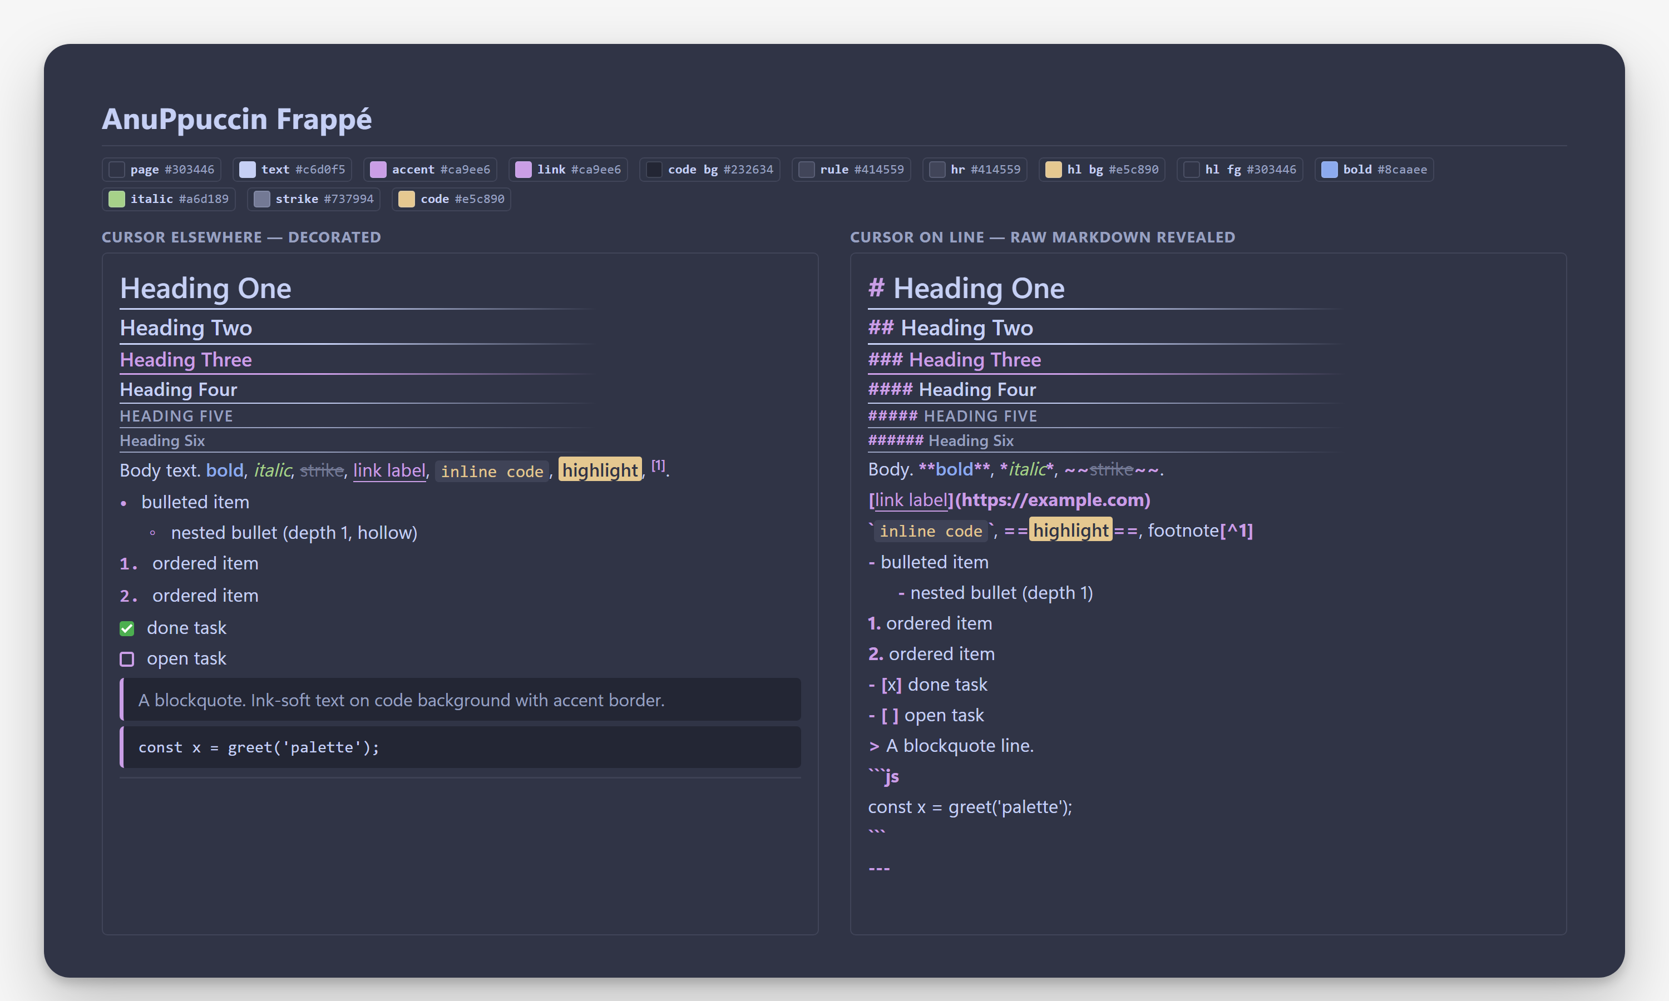This screenshot has height=1001, width=1669.
Task: Click the code #e5c890 swatch chip
Action: pyautogui.click(x=451, y=199)
